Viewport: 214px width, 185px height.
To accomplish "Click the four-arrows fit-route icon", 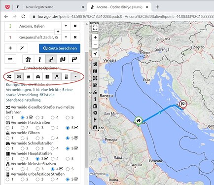I will click(x=95, y=78).
